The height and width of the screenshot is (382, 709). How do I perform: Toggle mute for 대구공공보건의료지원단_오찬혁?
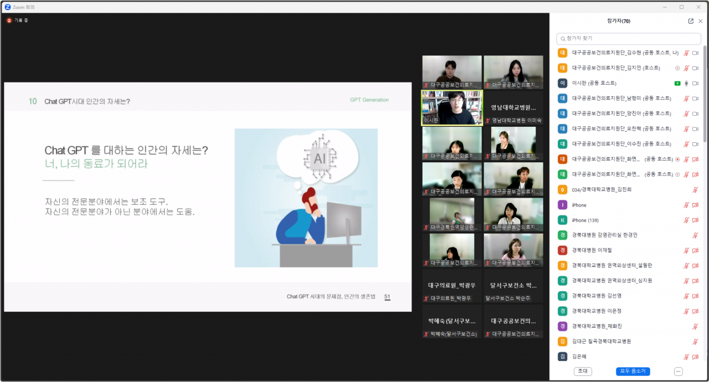[x=686, y=128]
